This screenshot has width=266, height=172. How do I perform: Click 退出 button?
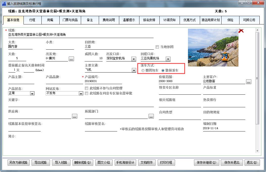[x=252, y=162]
